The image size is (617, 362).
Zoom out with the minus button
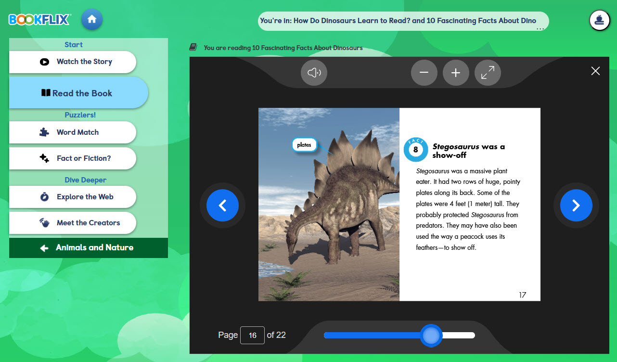pyautogui.click(x=424, y=73)
